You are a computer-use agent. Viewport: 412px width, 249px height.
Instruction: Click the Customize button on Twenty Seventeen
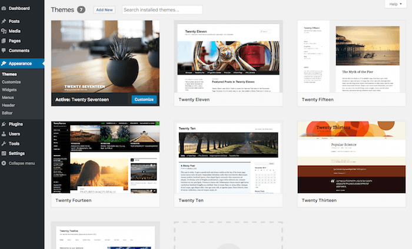144,99
